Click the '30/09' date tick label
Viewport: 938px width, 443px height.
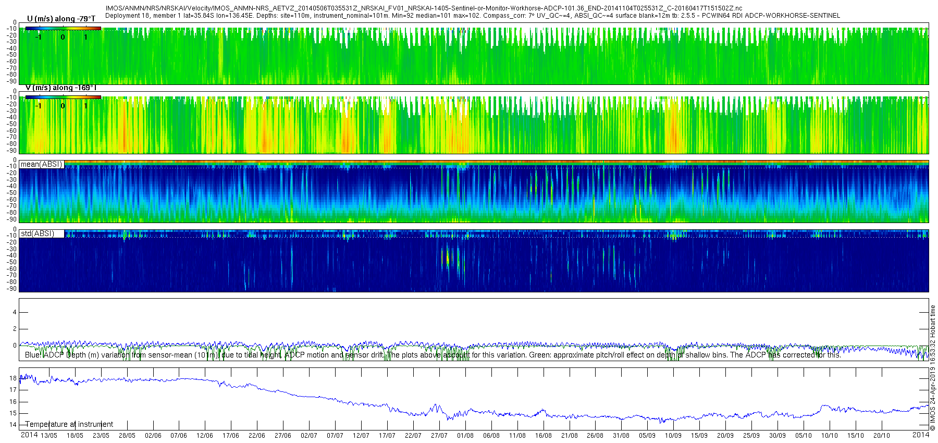click(777, 435)
